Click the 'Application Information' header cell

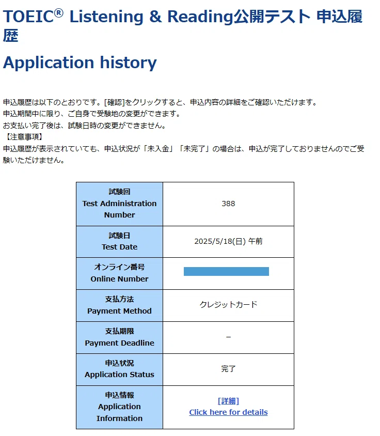click(x=120, y=407)
